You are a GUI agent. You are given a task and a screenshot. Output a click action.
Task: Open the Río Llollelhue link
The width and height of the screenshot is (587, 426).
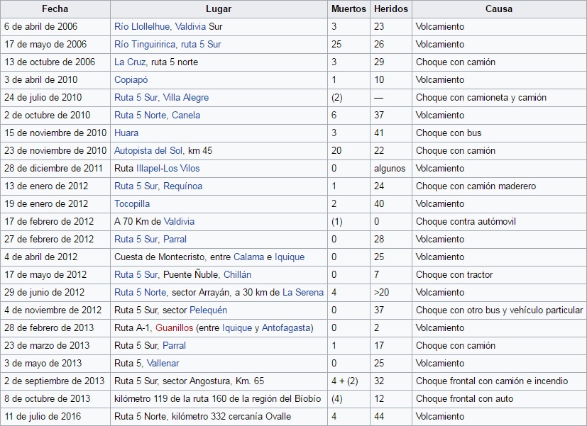[141, 26]
